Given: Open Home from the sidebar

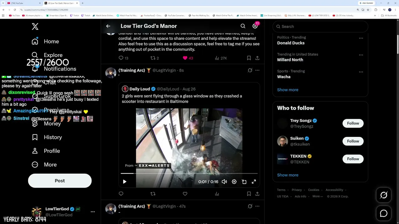Looking at the screenshot, I should 45,41.
